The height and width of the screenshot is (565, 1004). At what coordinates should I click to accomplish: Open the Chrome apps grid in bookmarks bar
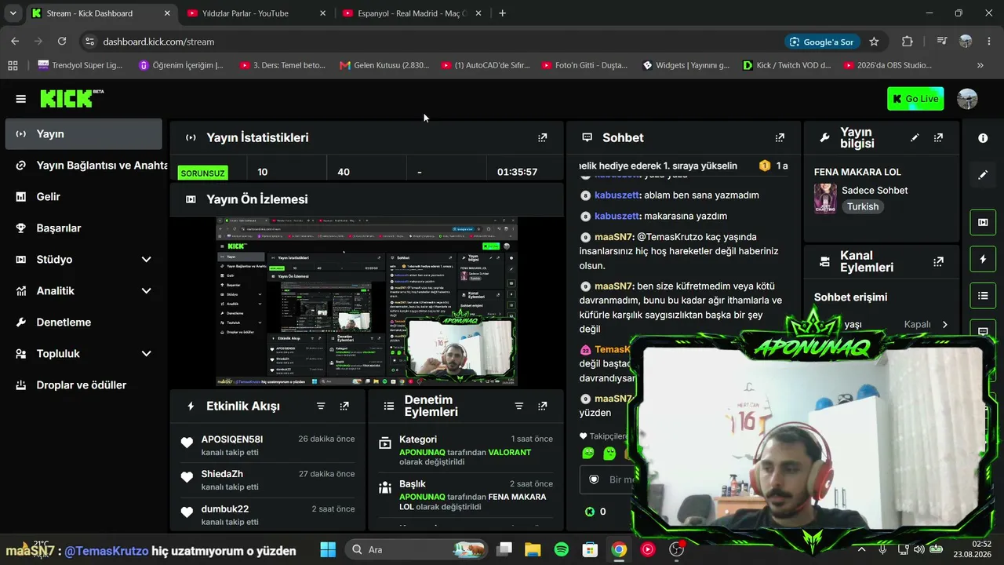(x=13, y=65)
